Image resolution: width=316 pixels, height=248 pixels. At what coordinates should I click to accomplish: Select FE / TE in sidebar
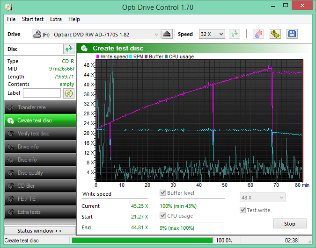[40, 199]
